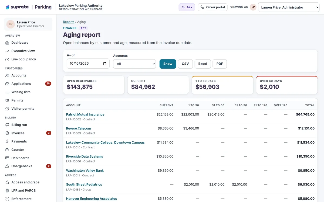
Task: Open Dashboard from the sidebar
Action: [x=28, y=43]
